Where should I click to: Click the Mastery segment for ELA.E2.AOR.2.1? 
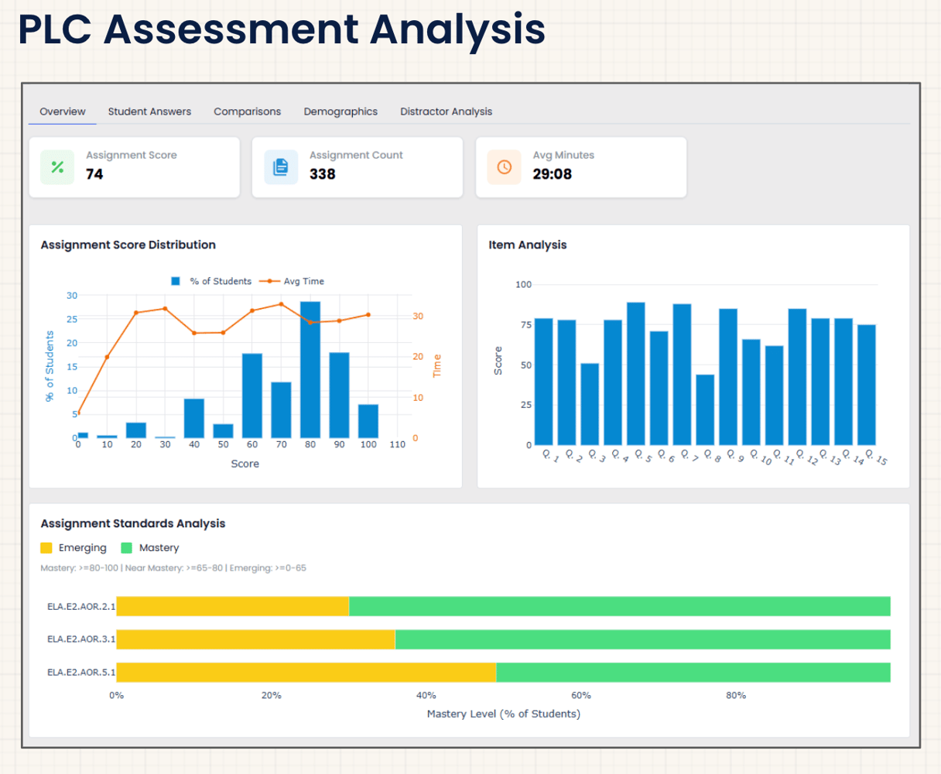[x=620, y=606]
